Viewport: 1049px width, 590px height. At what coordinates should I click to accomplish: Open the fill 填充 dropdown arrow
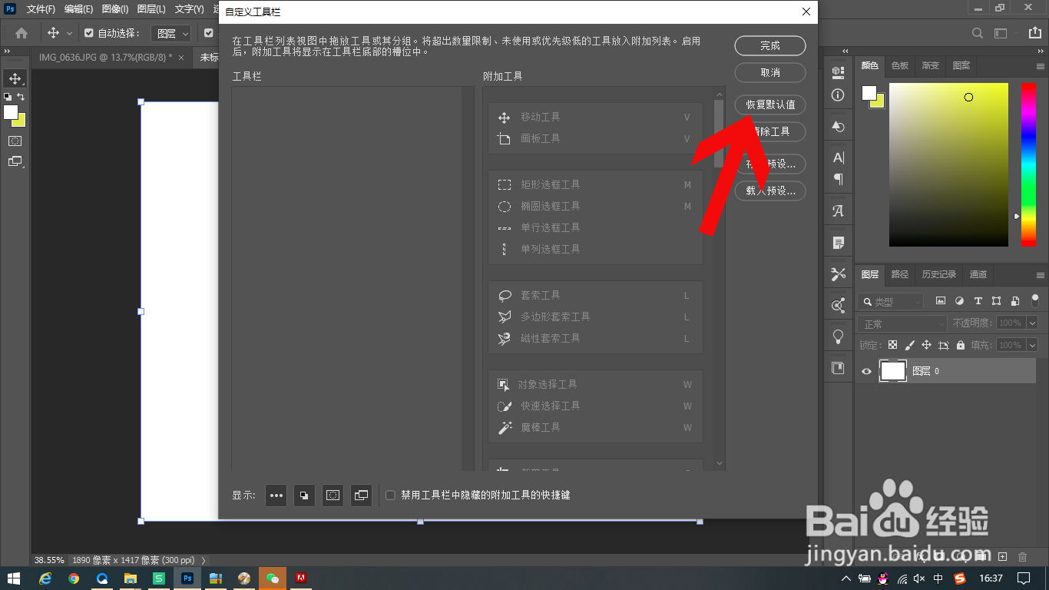coord(1032,346)
